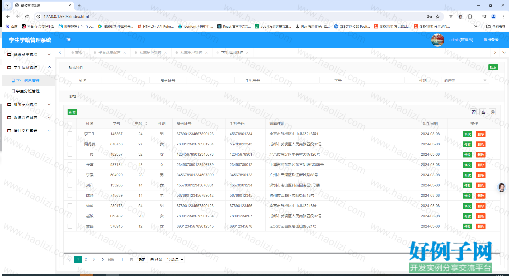509x276 pixels.
Task: Click the 新增 button
Action: [x=72, y=112]
